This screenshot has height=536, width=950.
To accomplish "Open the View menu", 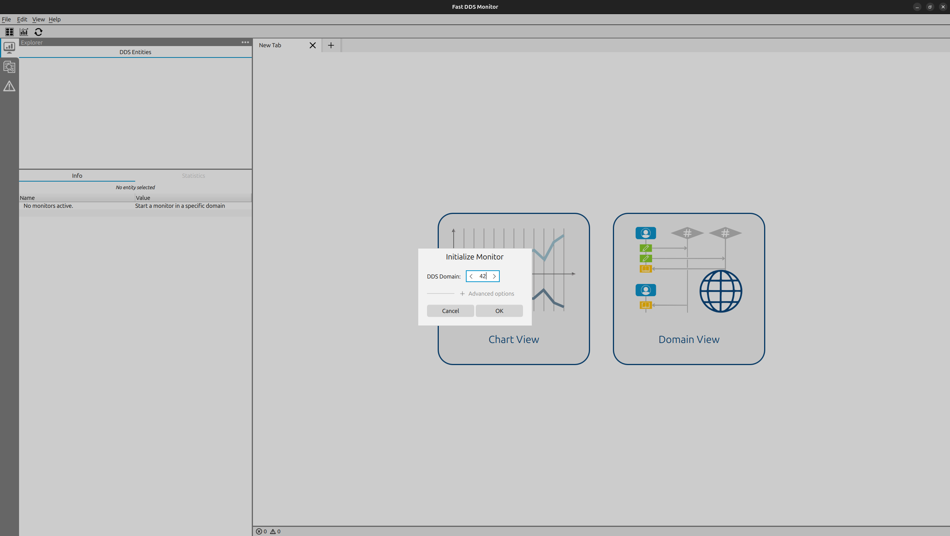I will coord(38,19).
